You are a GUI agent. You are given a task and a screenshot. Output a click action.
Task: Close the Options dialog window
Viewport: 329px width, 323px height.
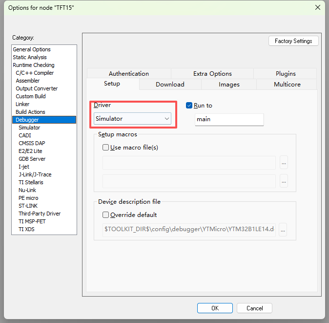coord(318,7)
